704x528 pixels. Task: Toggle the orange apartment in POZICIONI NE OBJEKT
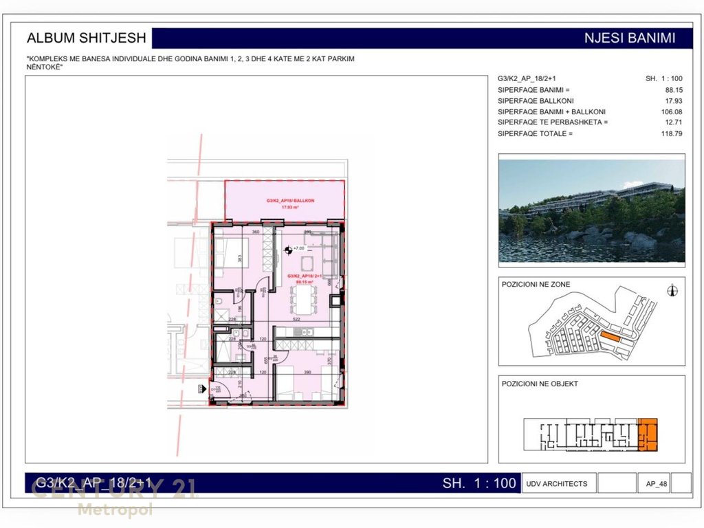pos(647,434)
